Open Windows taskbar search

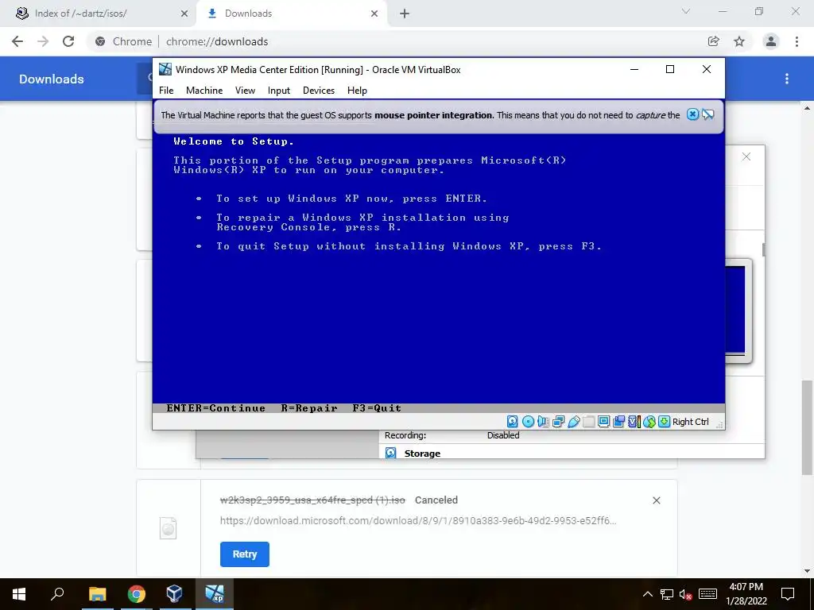(x=57, y=594)
